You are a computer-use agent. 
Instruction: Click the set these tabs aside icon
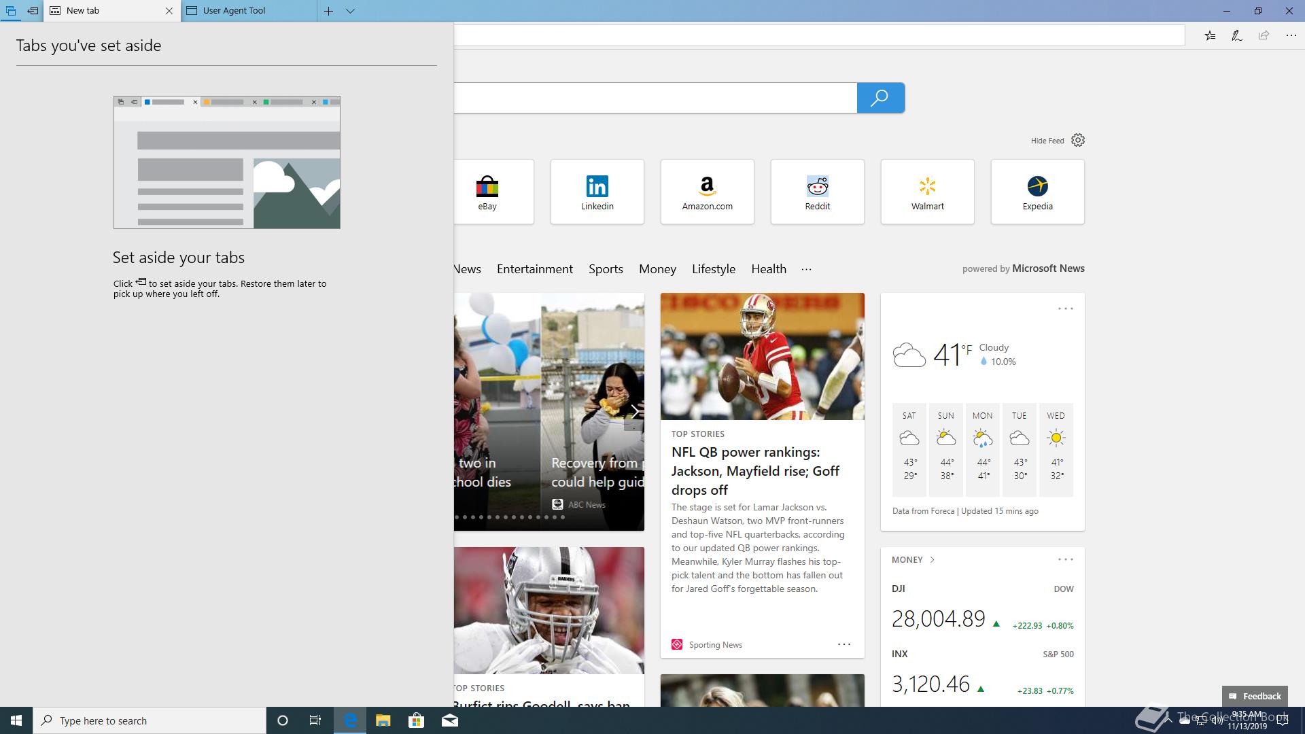point(33,11)
